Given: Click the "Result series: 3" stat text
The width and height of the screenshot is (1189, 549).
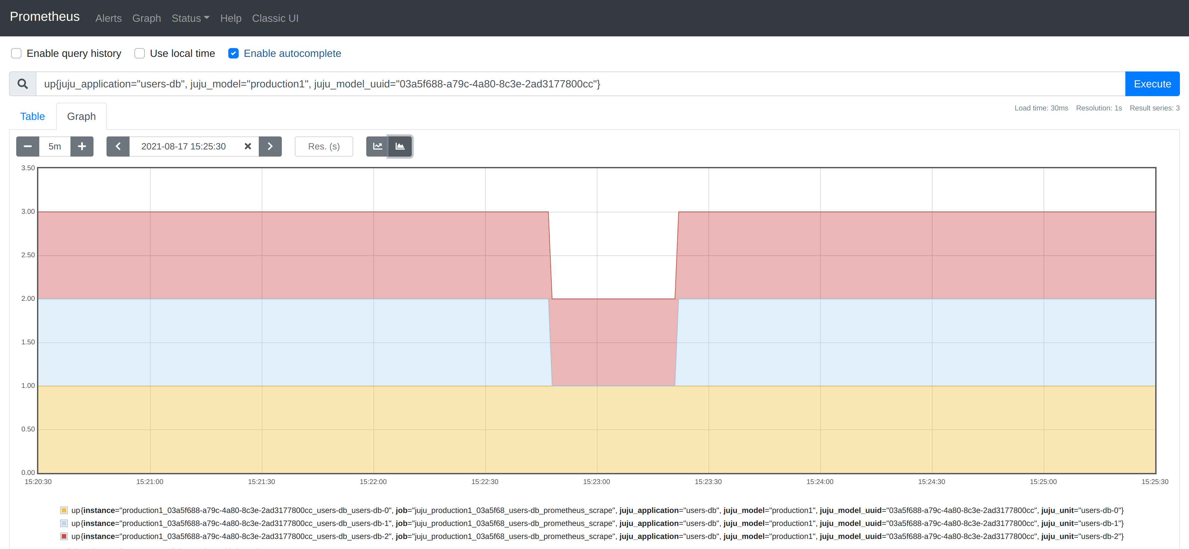Looking at the screenshot, I should tap(1154, 108).
